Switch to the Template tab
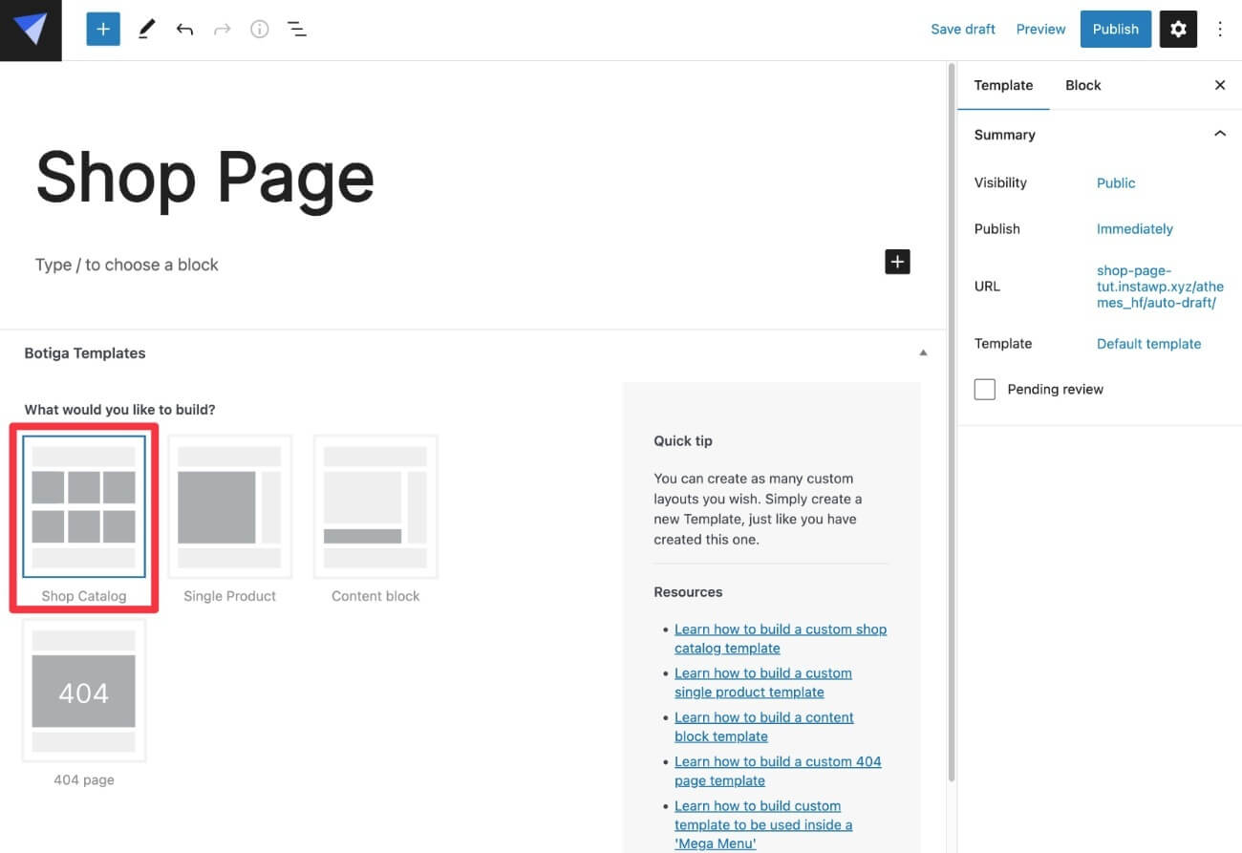Viewport: 1242px width, 853px height. tap(1003, 85)
